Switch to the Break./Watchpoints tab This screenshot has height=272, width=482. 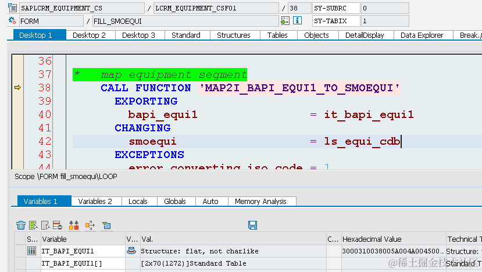[469, 35]
